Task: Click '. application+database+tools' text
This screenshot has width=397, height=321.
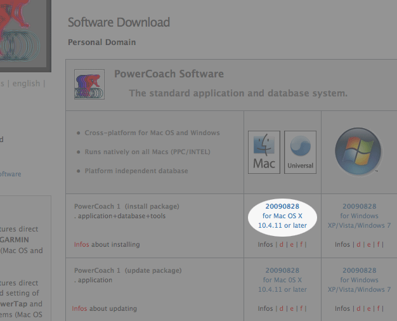Action: [120, 216]
